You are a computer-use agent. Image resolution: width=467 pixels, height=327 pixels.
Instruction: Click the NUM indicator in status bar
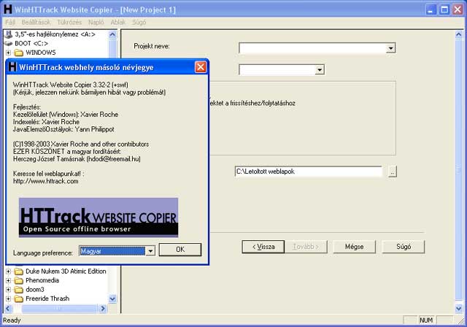[x=426, y=320]
